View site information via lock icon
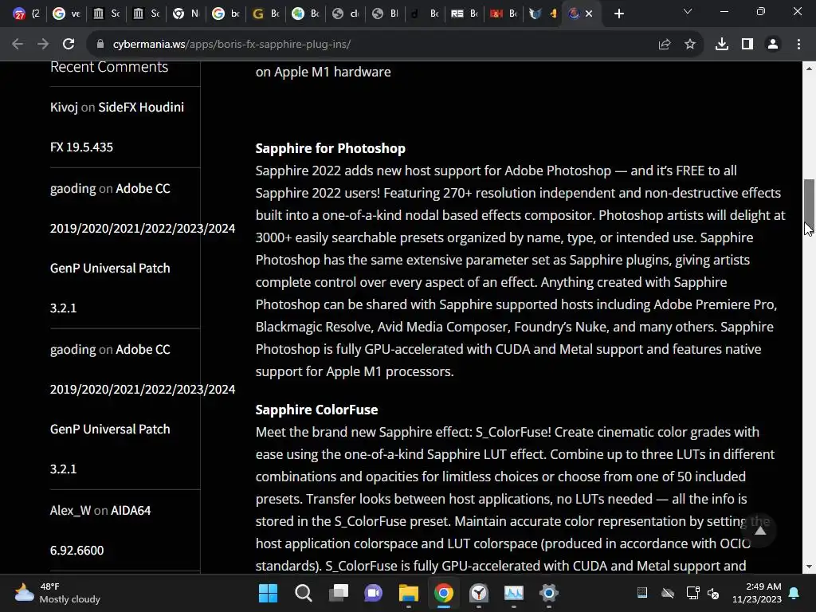The image size is (816, 612). pos(100,45)
